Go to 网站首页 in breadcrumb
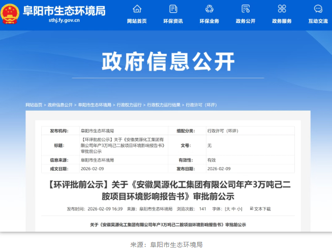This screenshot has height=251, width=332. pos(34,105)
